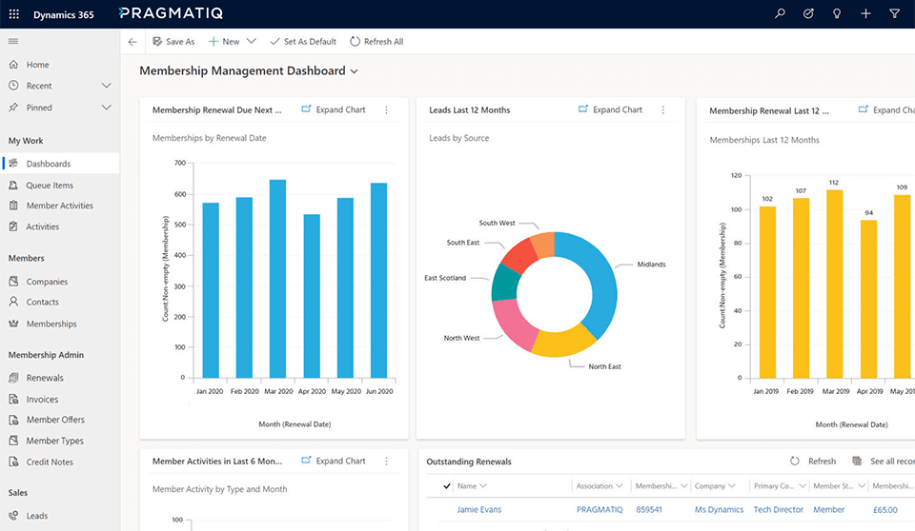The image size is (915, 531).
Task: Open the New button dropdown arrow
Action: (x=252, y=42)
